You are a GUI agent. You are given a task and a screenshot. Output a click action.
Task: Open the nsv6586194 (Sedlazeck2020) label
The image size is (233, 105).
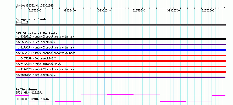click(36, 75)
